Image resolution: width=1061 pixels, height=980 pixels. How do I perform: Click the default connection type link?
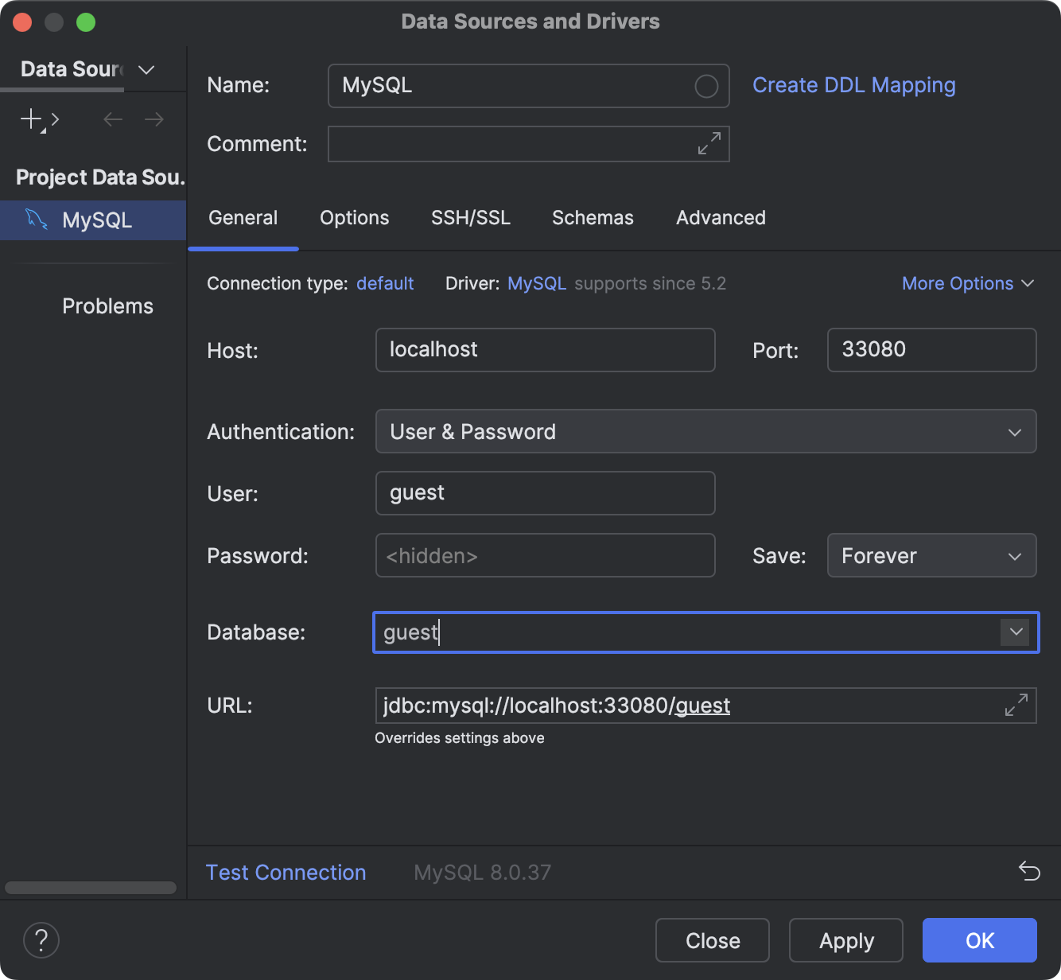385,283
